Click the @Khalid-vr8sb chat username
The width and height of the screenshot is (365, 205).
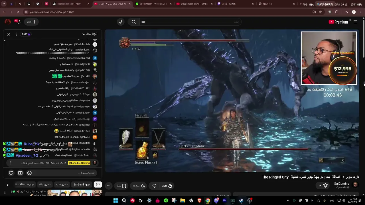(82, 44)
